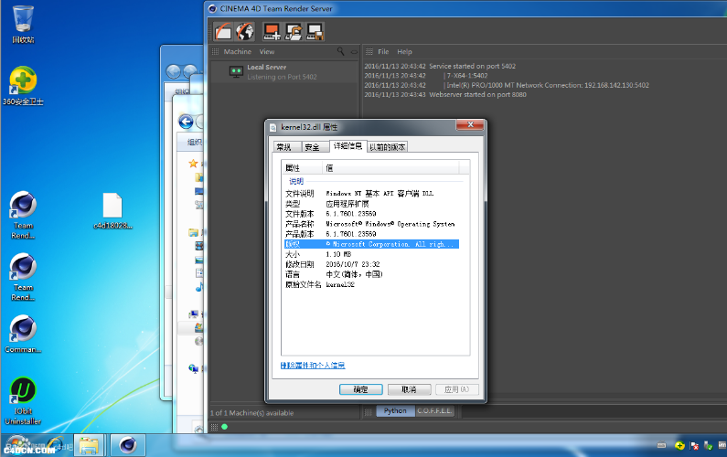Image resolution: width=727 pixels, height=457 pixels.
Task: Select the IObit Uninstaller desktop icon
Action: [x=23, y=401]
